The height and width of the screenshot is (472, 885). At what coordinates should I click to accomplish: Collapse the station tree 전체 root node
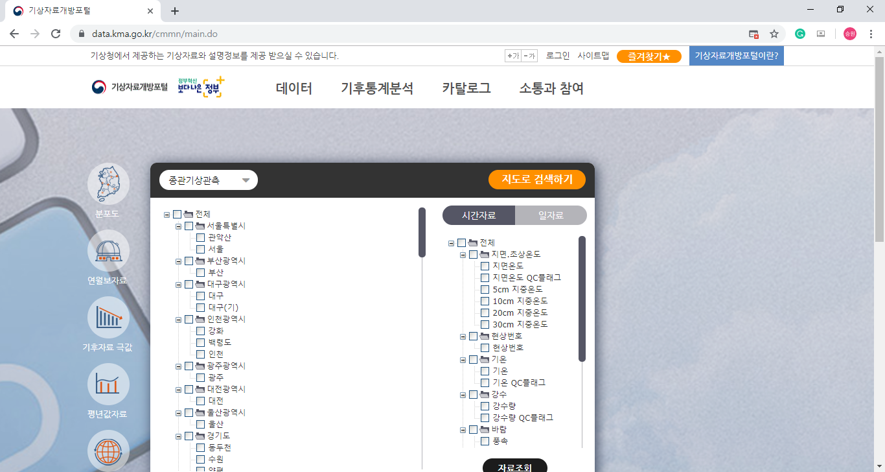pos(167,214)
